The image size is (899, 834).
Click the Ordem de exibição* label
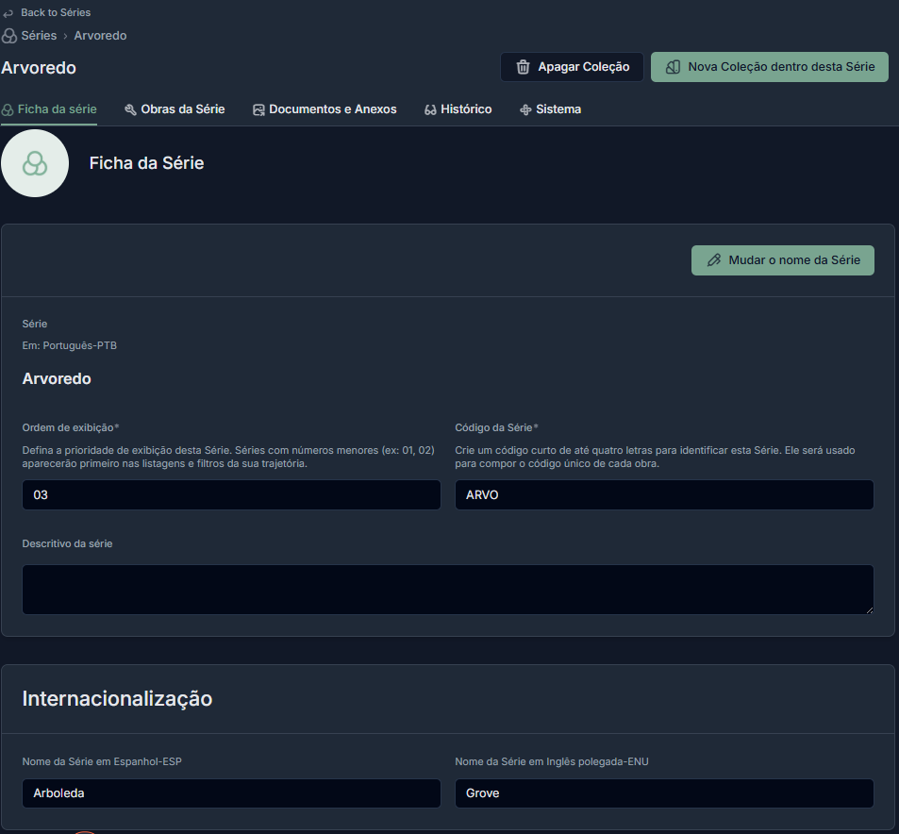coord(71,427)
